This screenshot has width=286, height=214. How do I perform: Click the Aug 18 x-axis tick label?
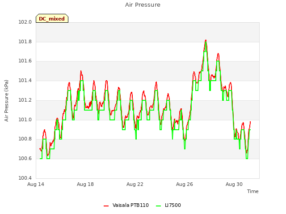tap(85, 184)
